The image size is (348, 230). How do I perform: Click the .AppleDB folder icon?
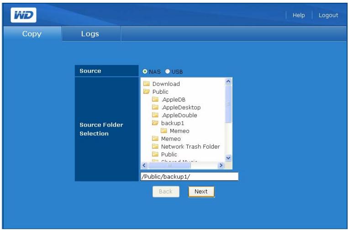(155, 99)
